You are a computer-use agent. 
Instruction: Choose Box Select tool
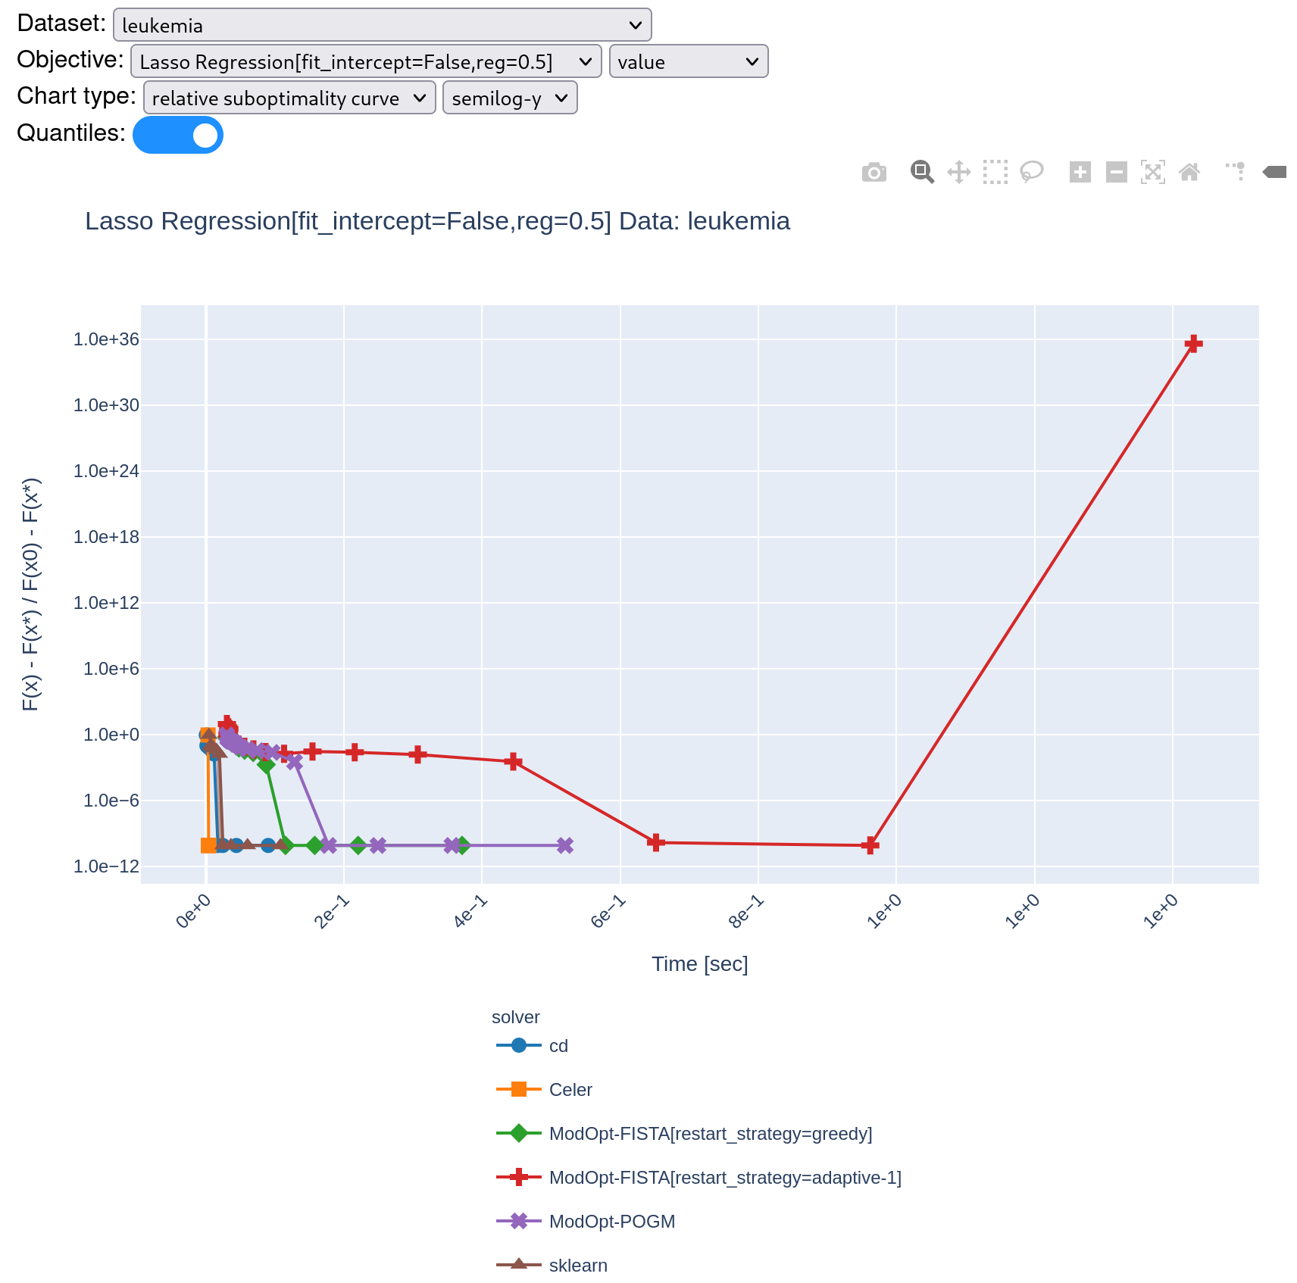(x=995, y=173)
